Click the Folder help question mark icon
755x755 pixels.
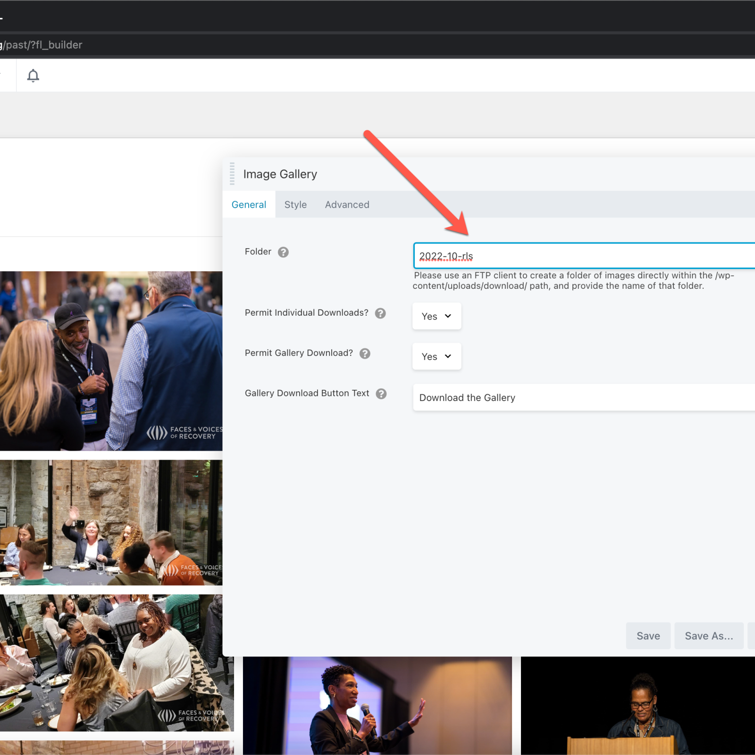283,252
